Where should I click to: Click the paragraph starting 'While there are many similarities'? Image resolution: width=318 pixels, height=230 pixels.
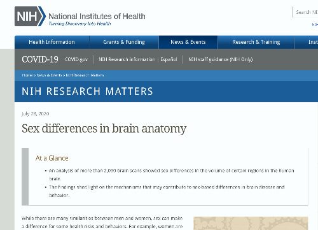click(102, 222)
